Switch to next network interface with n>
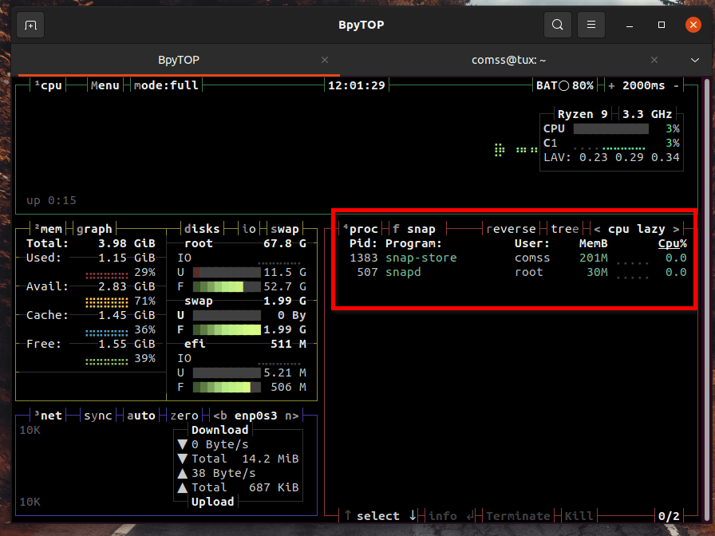 pyautogui.click(x=292, y=416)
